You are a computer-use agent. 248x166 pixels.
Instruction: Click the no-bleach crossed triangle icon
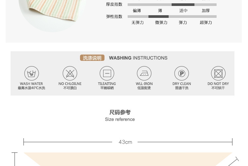(x=70, y=73)
